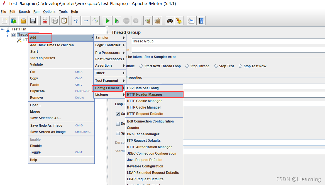Choose JDBC Connection Configuration
Viewport: 325px width, 185px height.
tap(154, 153)
